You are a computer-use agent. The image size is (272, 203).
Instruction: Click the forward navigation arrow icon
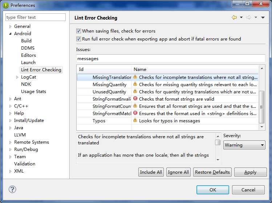point(249,17)
